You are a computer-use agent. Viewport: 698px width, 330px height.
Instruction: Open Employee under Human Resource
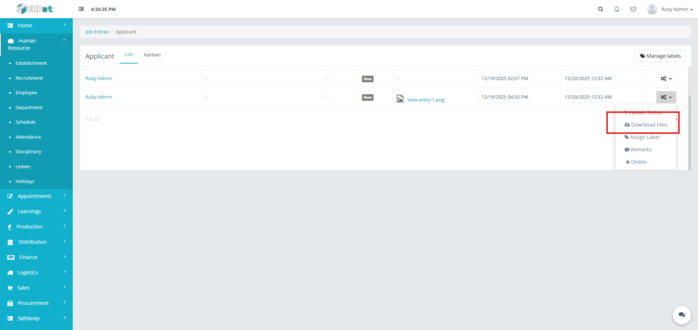point(27,93)
